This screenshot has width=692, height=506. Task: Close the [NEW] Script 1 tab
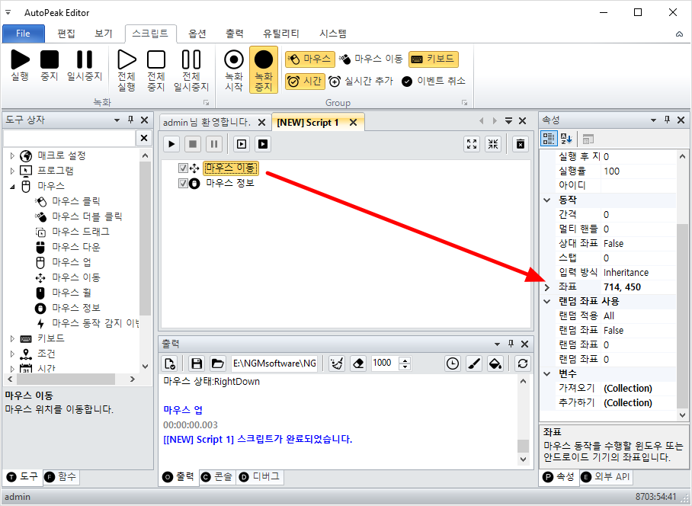pos(353,123)
